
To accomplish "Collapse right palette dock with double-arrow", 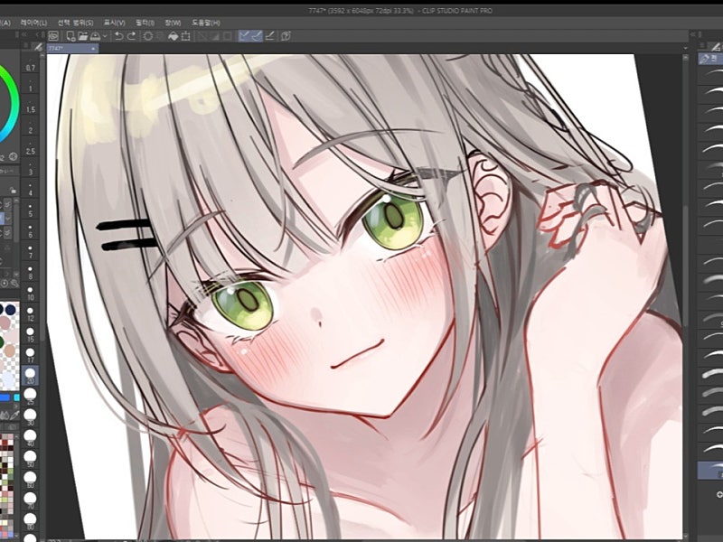I will (692, 34).
